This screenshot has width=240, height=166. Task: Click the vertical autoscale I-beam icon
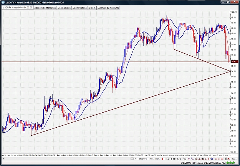pos(171,159)
